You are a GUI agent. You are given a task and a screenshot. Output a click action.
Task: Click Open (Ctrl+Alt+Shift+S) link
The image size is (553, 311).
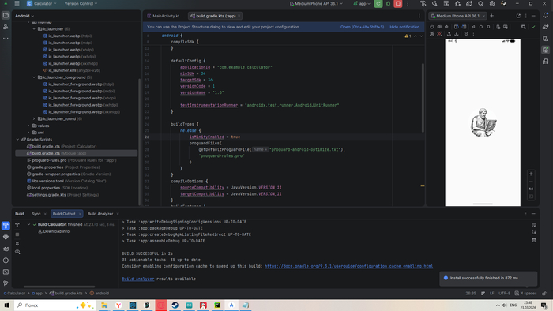(362, 27)
